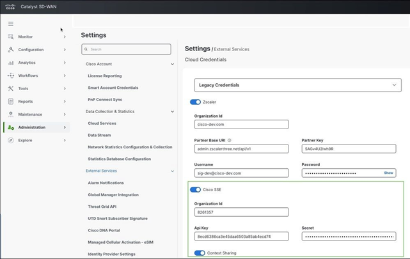
Task: Expand the Explore menu arrow
Action: click(x=65, y=140)
